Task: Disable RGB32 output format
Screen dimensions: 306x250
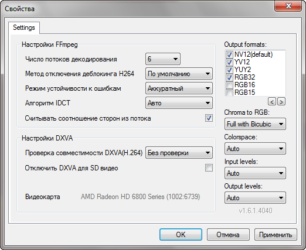Action: 229,77
